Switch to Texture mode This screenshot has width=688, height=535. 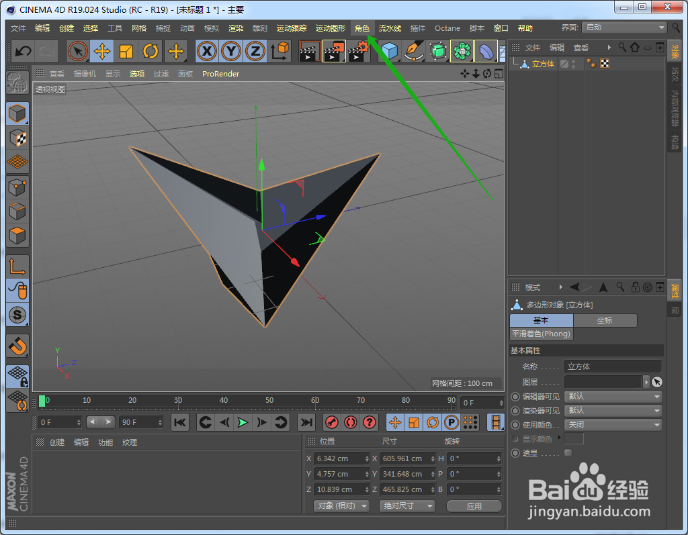tap(17, 138)
